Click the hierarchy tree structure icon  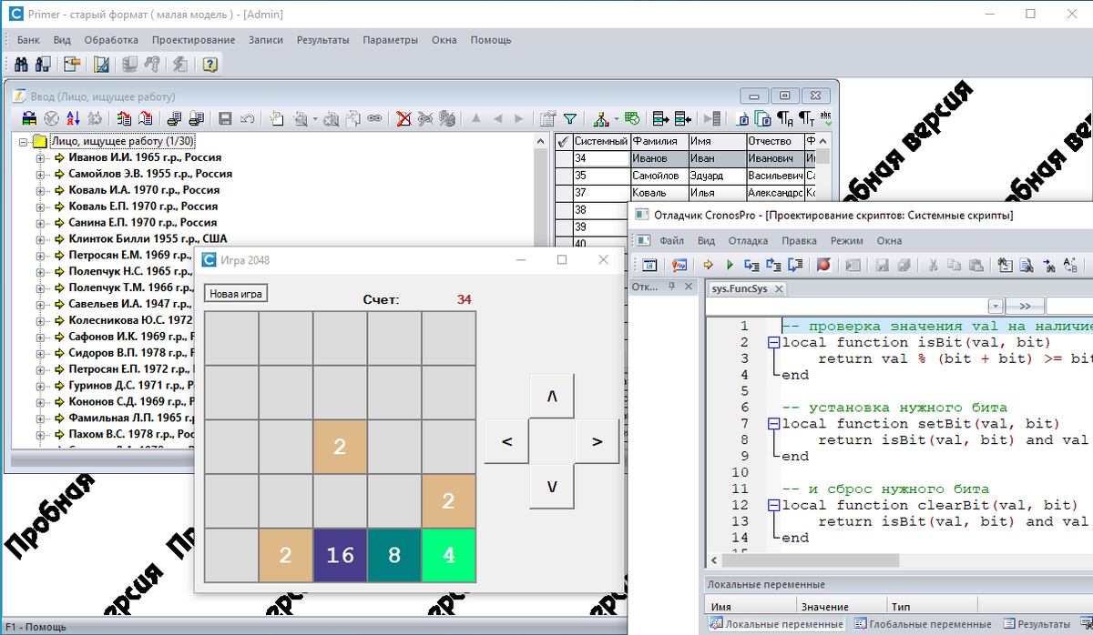[601, 118]
